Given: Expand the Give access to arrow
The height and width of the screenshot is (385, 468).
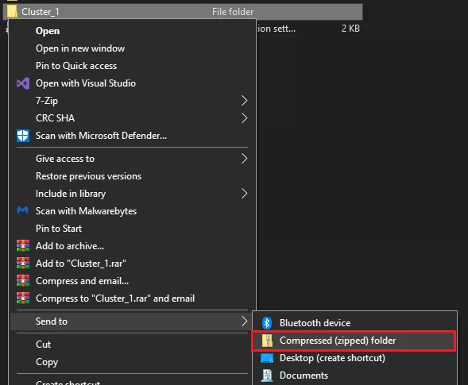Looking at the screenshot, I should point(244,158).
